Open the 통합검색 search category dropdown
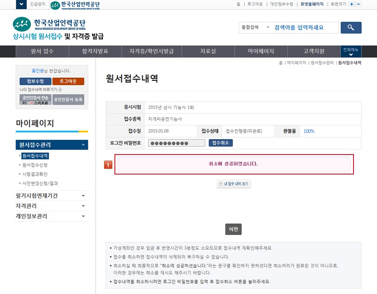377x294 pixels. pos(255,28)
